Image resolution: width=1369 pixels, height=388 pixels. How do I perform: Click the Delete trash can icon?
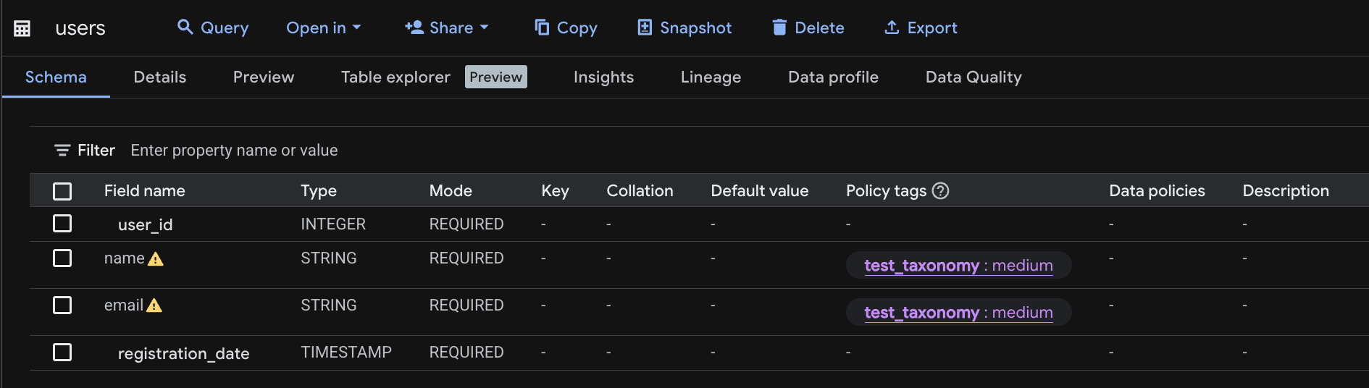[779, 28]
